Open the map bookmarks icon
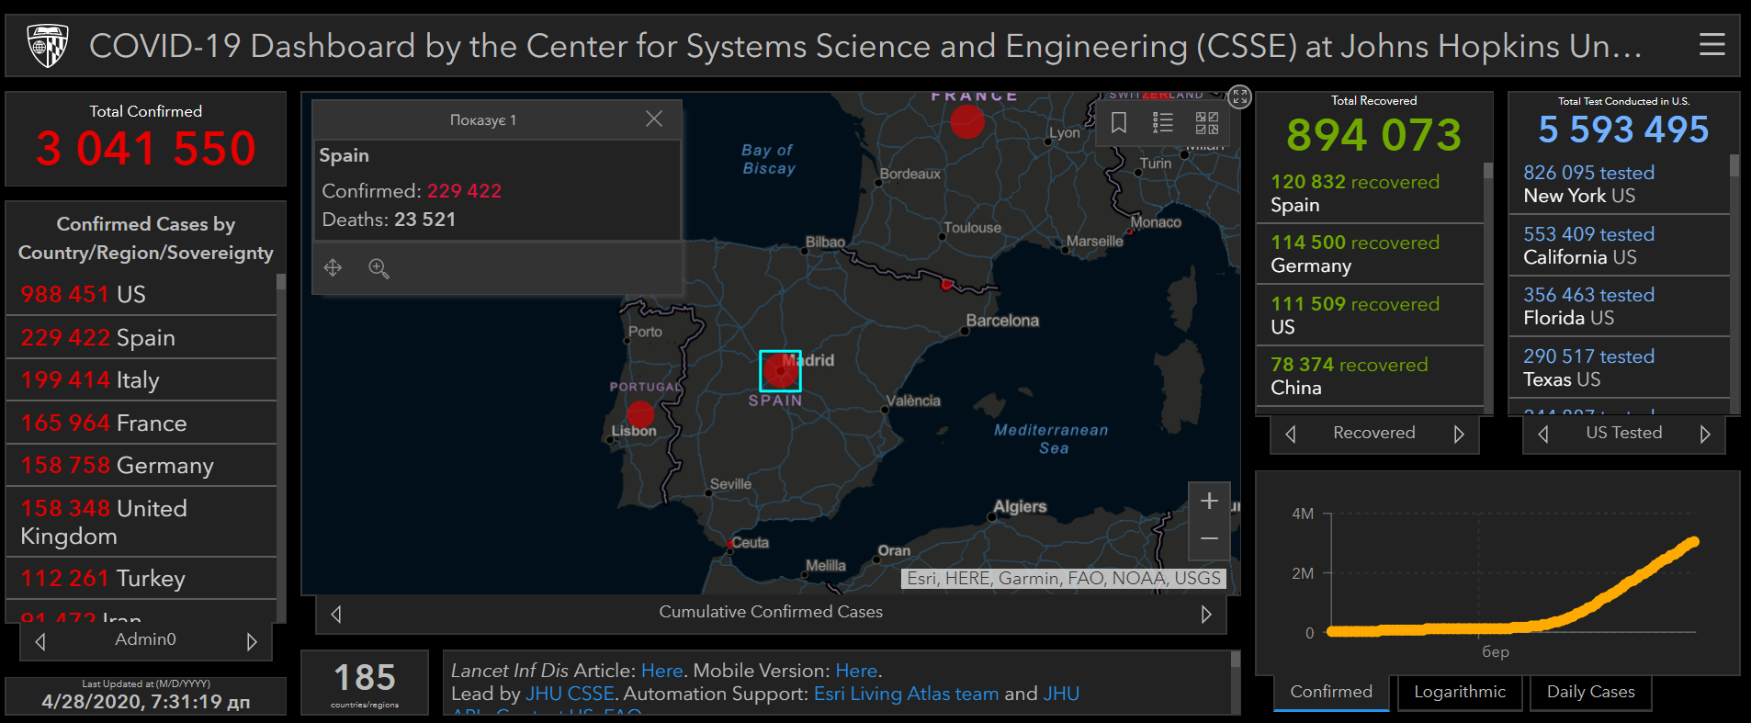Screen dimensions: 1751x723 click(x=1119, y=122)
